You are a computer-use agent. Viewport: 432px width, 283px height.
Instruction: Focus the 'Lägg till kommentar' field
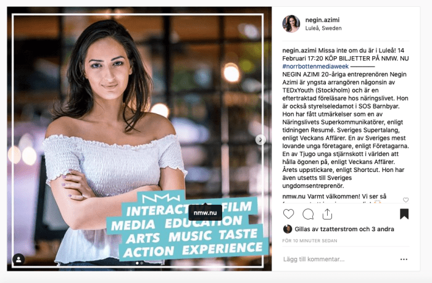(339, 260)
